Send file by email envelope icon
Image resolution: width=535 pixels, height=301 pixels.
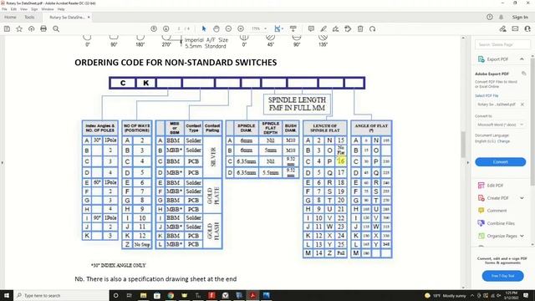tap(515, 29)
